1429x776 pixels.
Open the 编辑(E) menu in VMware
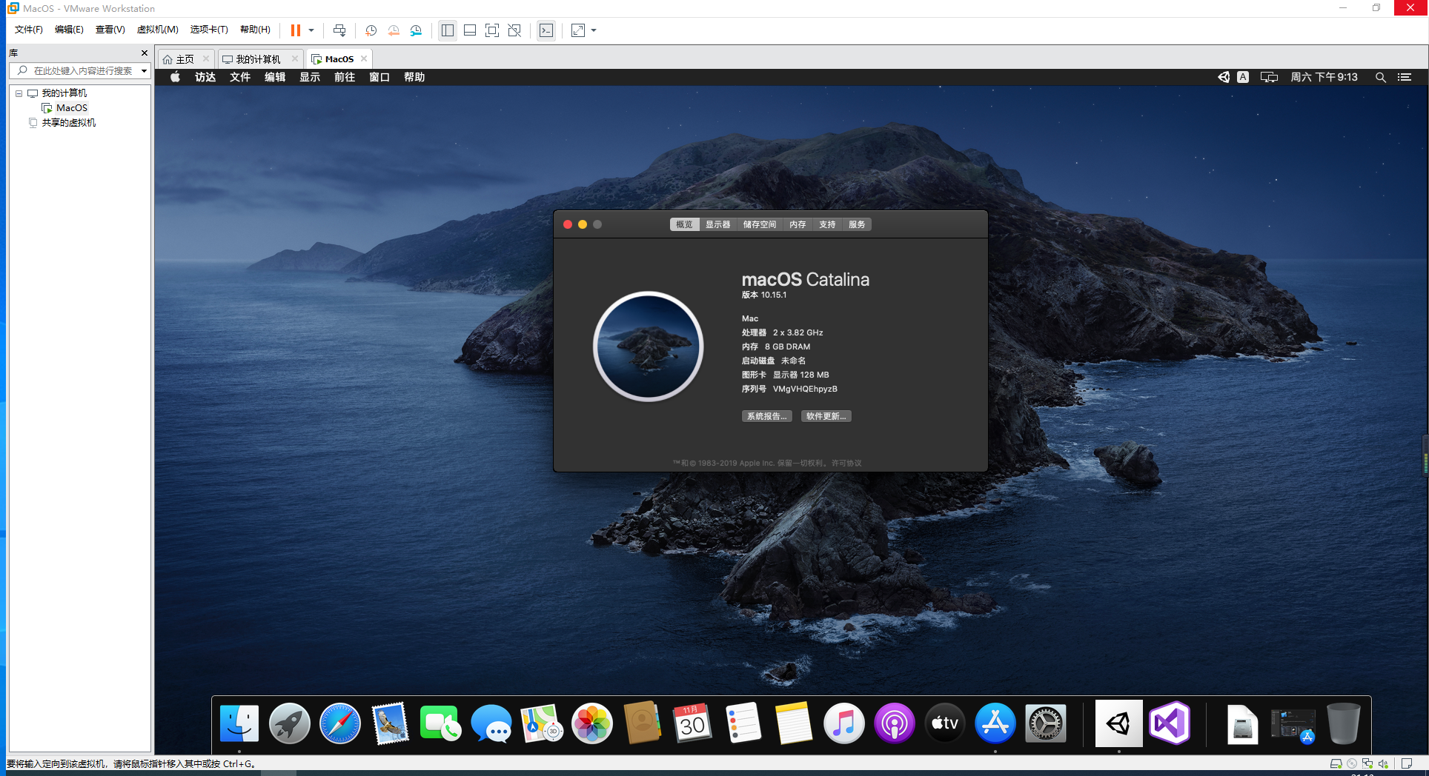pyautogui.click(x=69, y=30)
